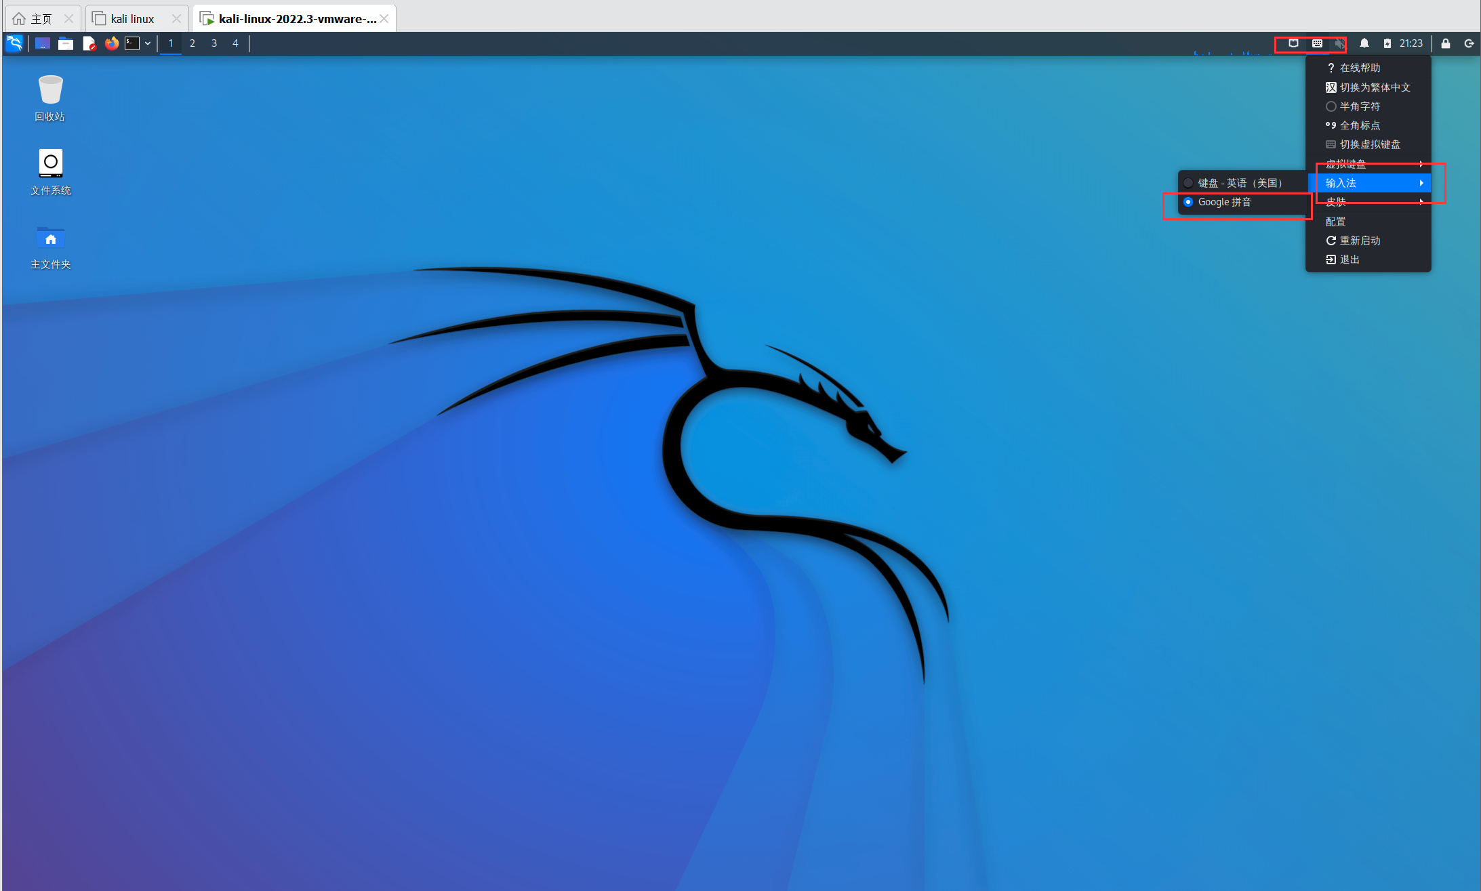Open the Kali applications menu
1481x891 pixels.
click(x=14, y=43)
